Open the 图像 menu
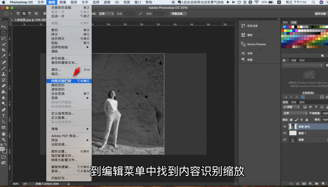Screen dimensions: 328x187 [63, 2]
